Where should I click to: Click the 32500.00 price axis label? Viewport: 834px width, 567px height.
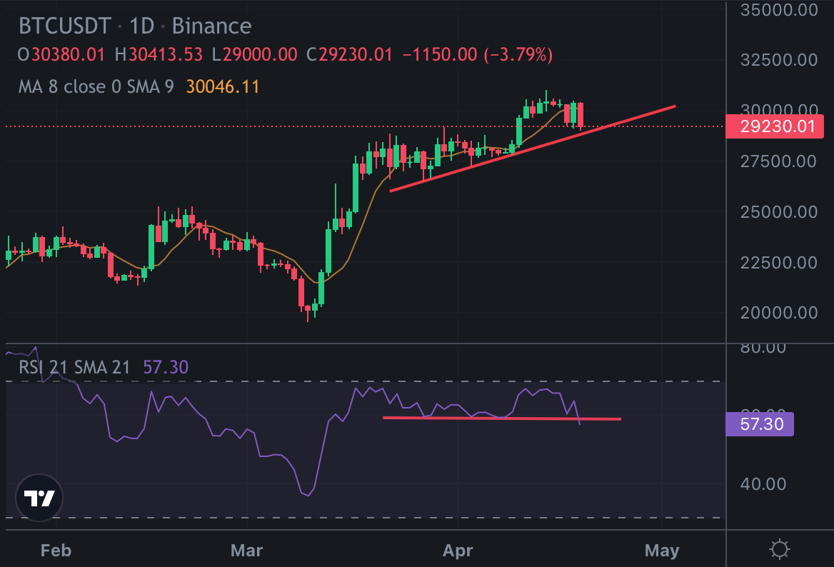click(779, 59)
